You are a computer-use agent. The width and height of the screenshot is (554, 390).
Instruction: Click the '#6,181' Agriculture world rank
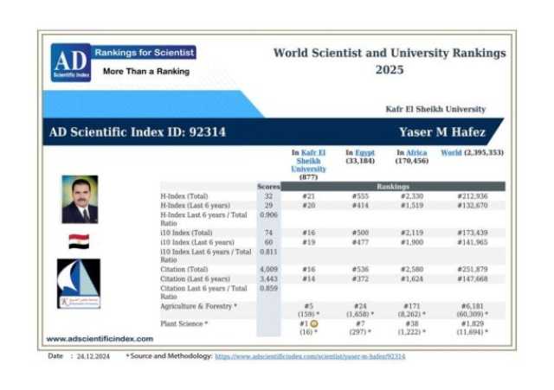click(473, 306)
